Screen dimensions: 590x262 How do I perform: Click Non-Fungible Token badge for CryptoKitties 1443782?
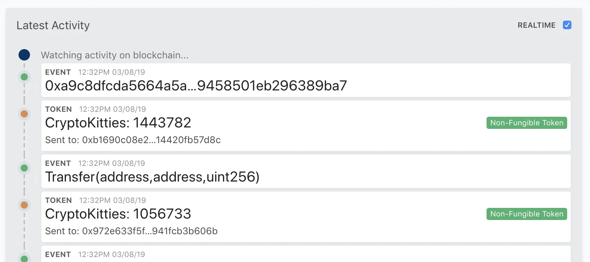point(527,123)
